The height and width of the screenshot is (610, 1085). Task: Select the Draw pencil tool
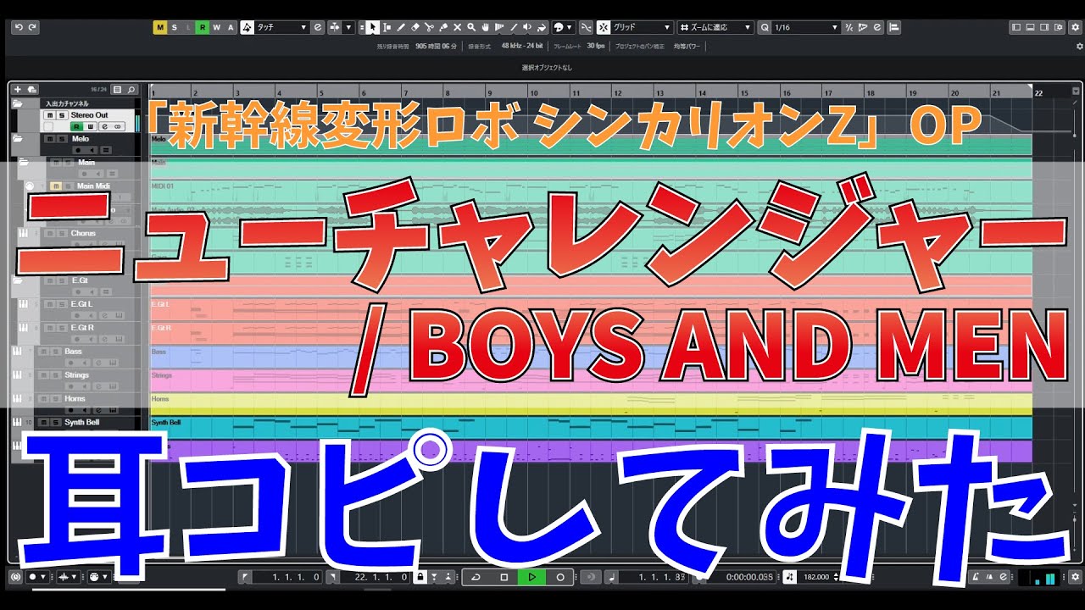[400, 27]
